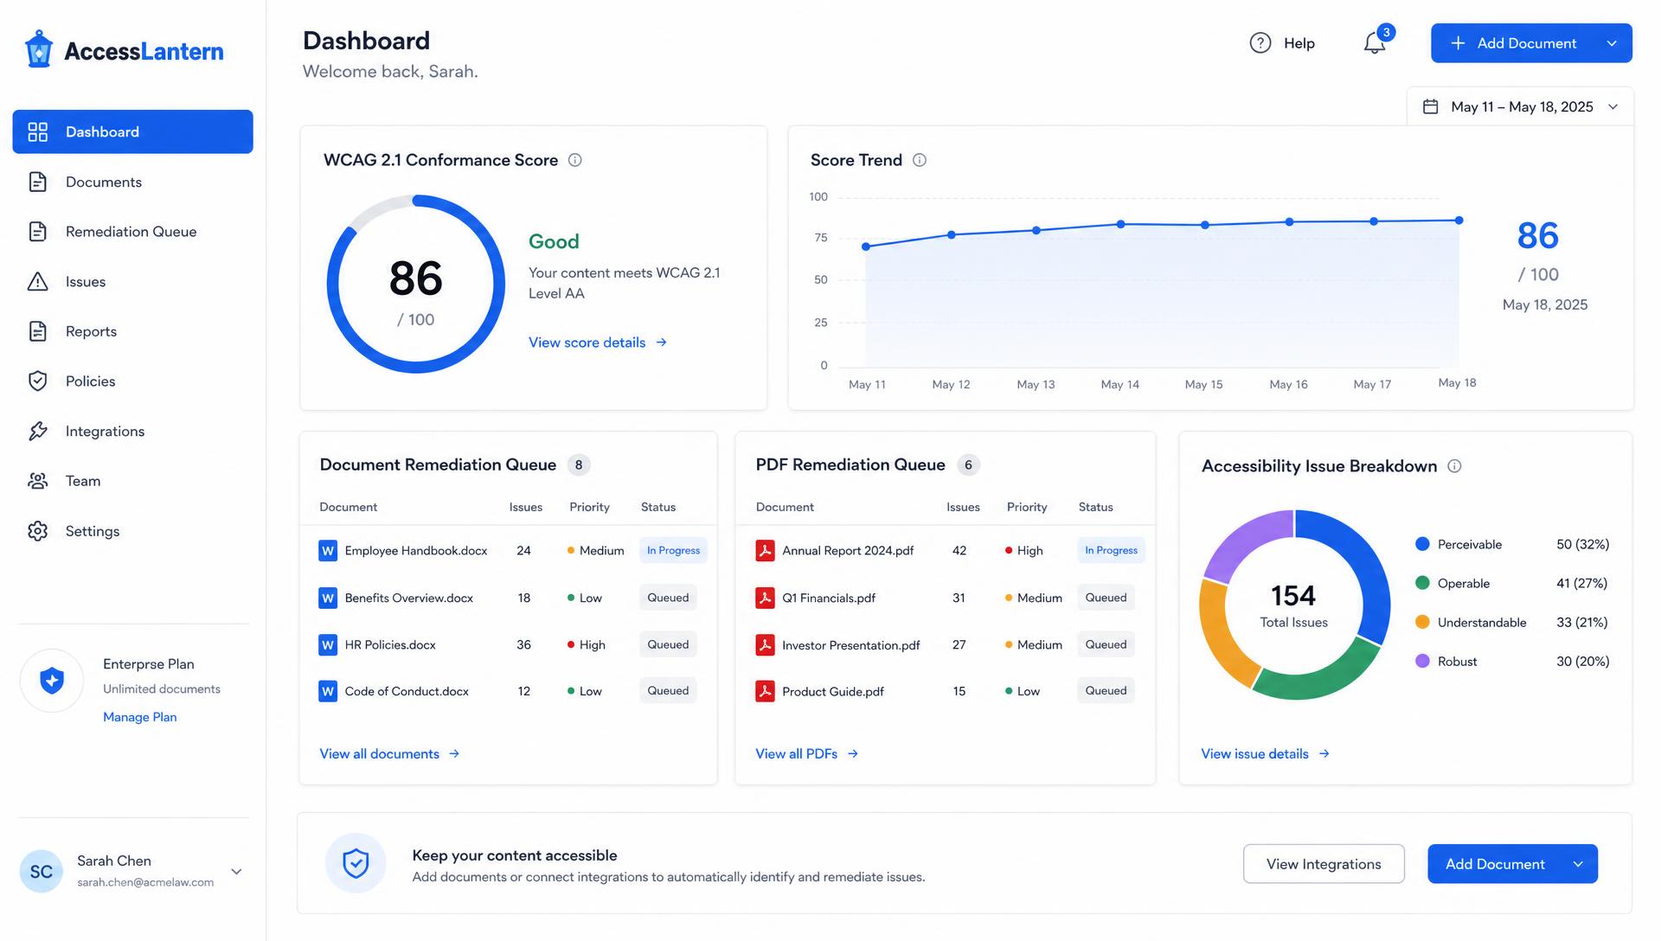Open the View issue details link
The height and width of the screenshot is (941, 1661).
point(1265,754)
